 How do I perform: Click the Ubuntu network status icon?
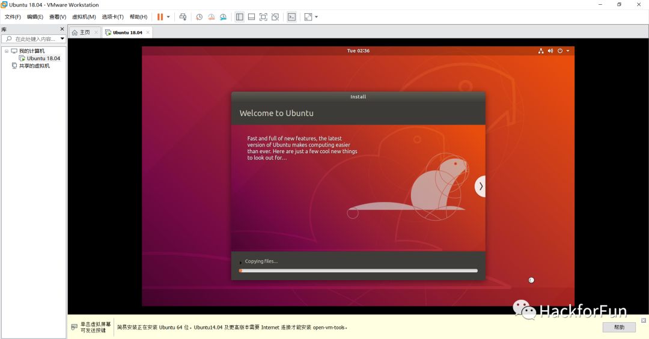541,51
